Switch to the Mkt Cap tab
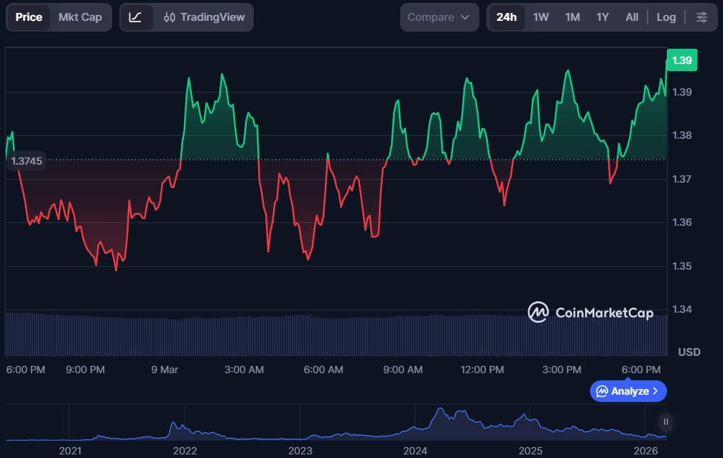This screenshot has width=723, height=458. 80,17
